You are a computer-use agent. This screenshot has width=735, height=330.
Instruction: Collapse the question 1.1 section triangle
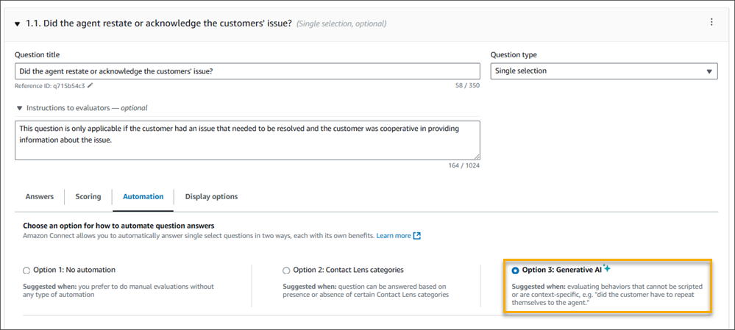[x=18, y=24]
